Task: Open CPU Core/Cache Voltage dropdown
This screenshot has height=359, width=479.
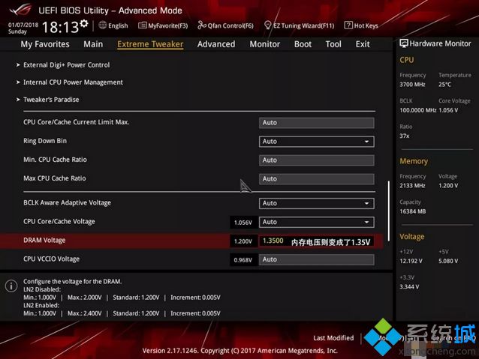Action: coord(317,222)
